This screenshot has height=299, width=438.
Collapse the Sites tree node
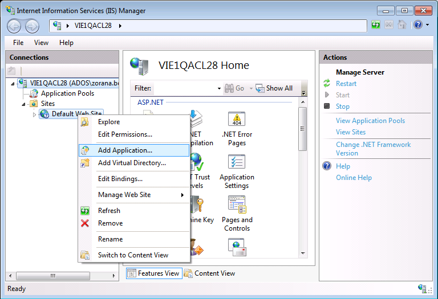(24, 104)
